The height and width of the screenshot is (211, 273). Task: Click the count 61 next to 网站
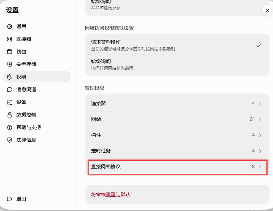click(x=252, y=119)
